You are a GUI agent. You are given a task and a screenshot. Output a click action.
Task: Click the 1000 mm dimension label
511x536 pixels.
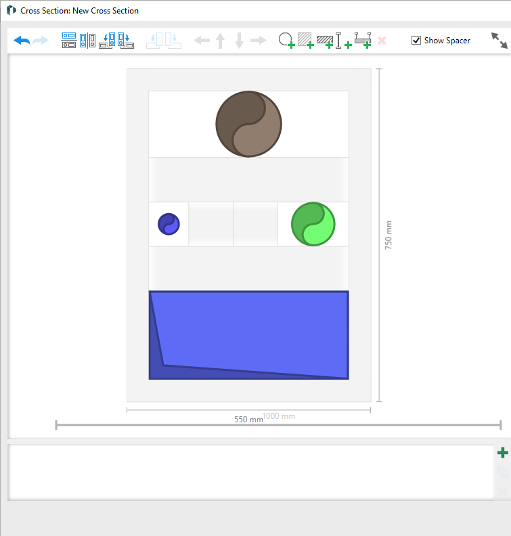279,416
